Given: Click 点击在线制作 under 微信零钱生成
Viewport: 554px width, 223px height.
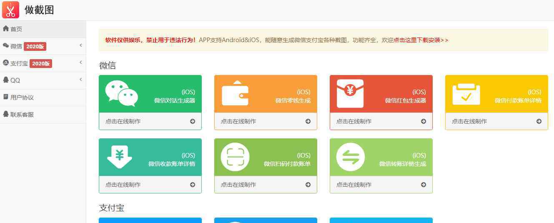Looking at the screenshot, I should (x=238, y=121).
